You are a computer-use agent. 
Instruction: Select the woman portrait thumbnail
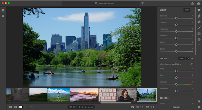click(x=126, y=95)
